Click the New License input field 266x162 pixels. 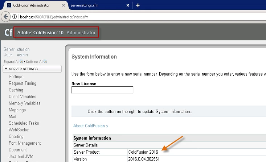[102, 90]
